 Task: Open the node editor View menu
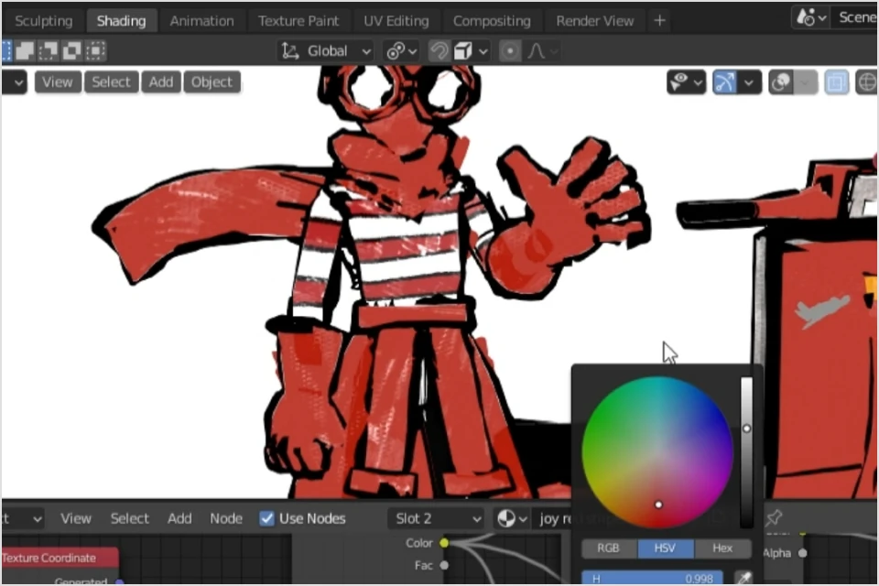[x=76, y=519]
